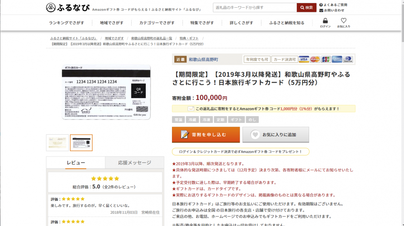
Task: Click the product title heading text
Action: click(x=261, y=78)
